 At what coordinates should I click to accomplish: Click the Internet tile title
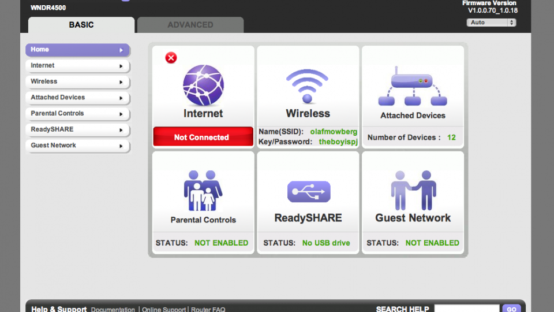point(203,114)
